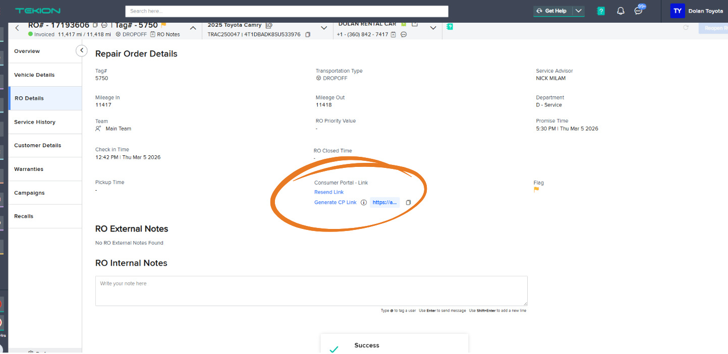Image resolution: width=728 pixels, height=354 pixels.
Task: Copy the consumer portal URL
Action: tap(409, 202)
